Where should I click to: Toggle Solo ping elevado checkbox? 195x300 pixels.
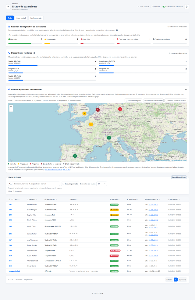click(63, 184)
